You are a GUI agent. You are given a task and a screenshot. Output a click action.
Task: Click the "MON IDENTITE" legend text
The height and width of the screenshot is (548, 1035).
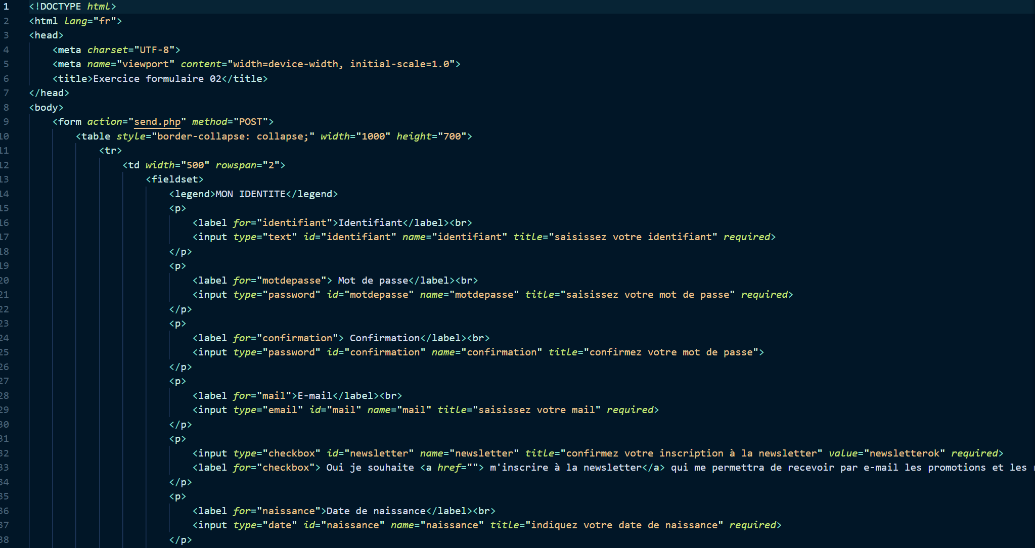click(250, 194)
